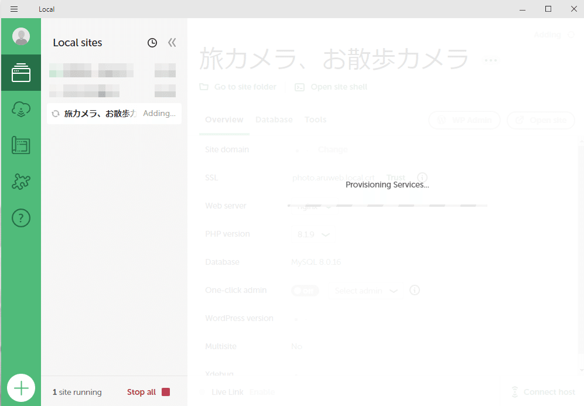Open the hamburger menu
584x406 pixels.
14,9
